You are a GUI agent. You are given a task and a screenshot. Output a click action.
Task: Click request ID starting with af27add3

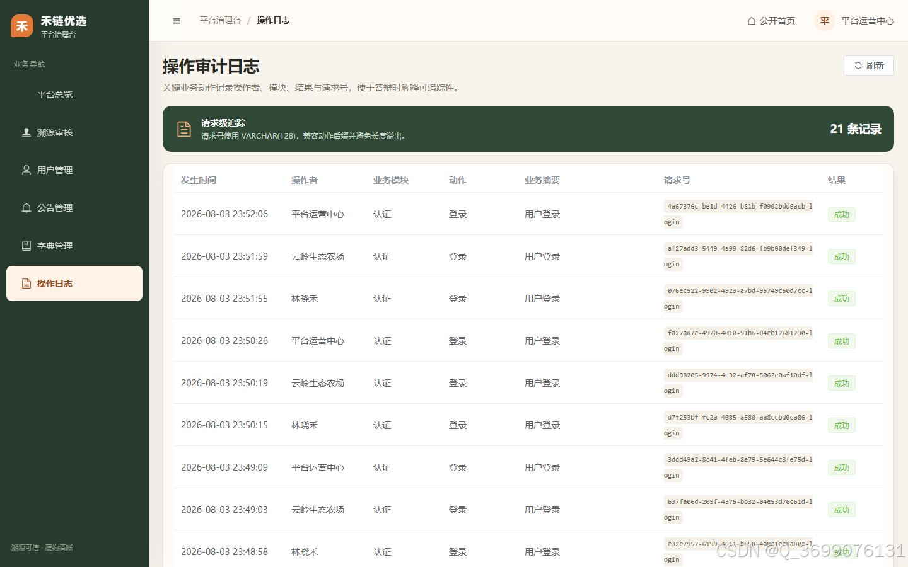(738, 256)
